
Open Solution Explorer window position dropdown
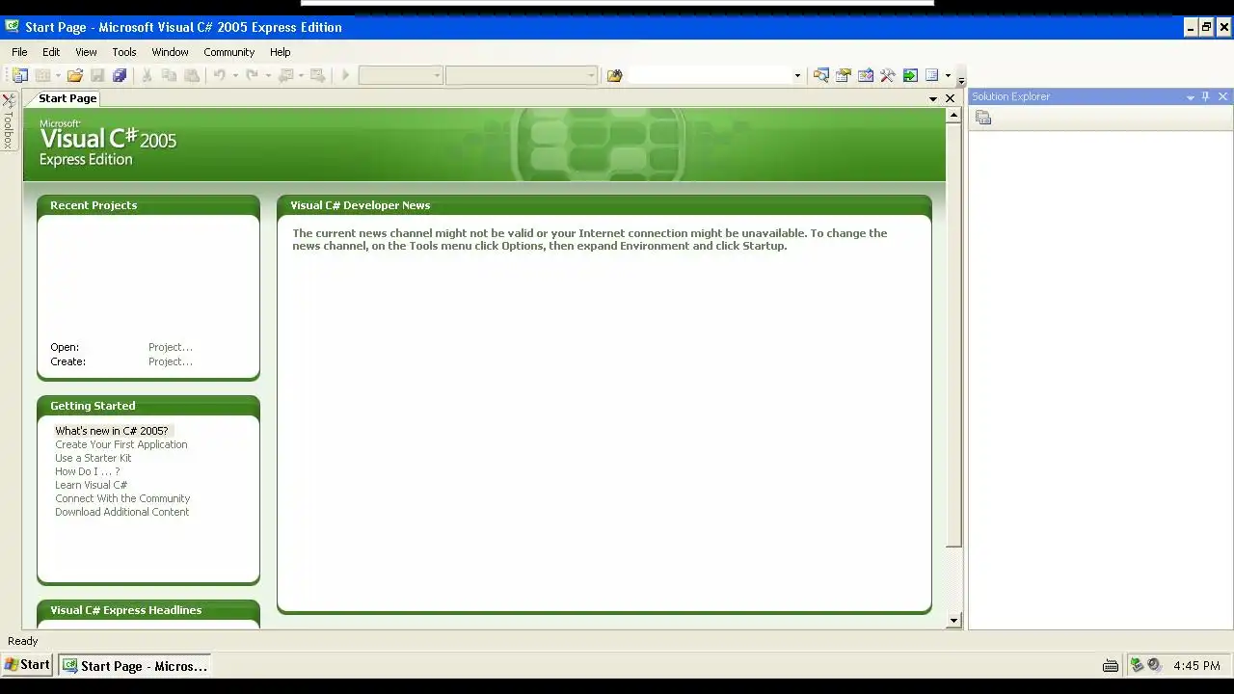pos(1191,96)
